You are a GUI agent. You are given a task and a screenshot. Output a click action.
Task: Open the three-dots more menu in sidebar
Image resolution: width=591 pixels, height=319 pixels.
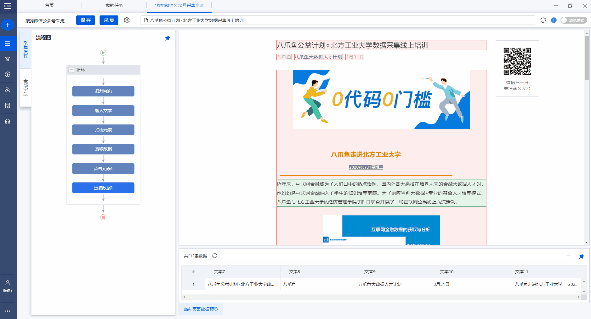click(7, 311)
